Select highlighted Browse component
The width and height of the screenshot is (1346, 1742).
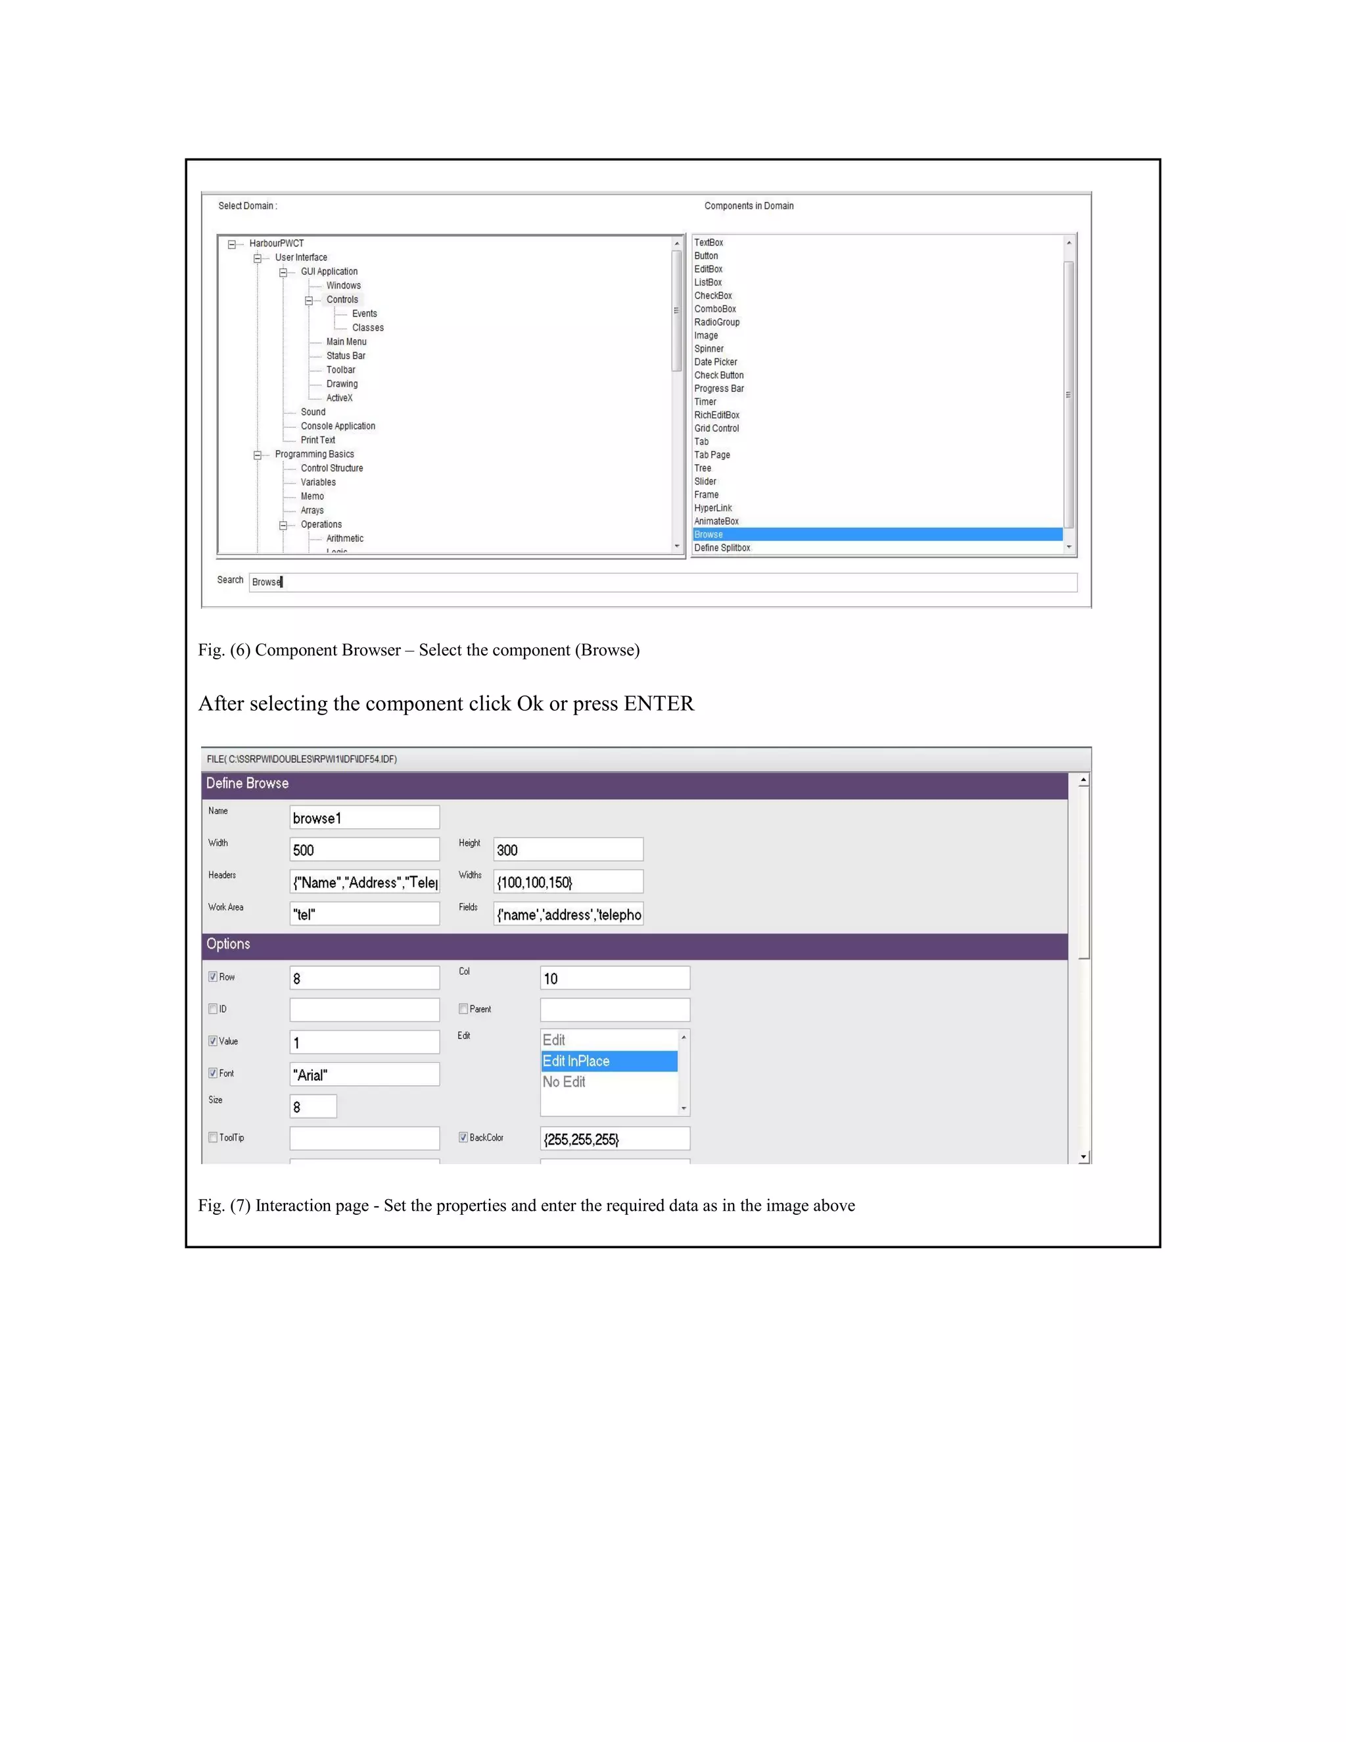click(877, 534)
